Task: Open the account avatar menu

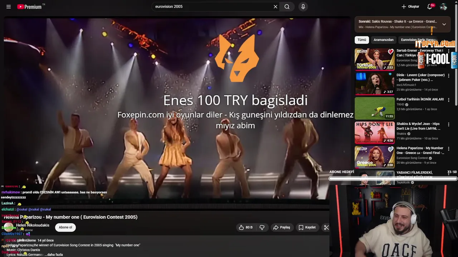Action: (x=443, y=7)
